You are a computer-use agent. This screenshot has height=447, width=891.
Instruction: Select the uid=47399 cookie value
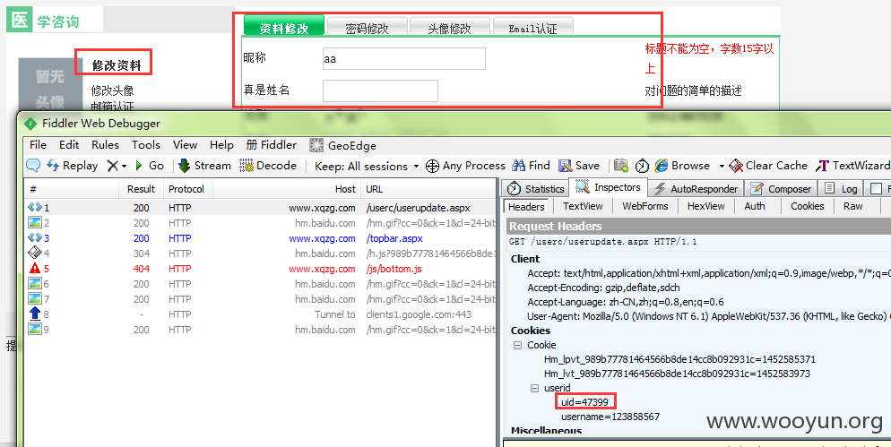point(584,402)
